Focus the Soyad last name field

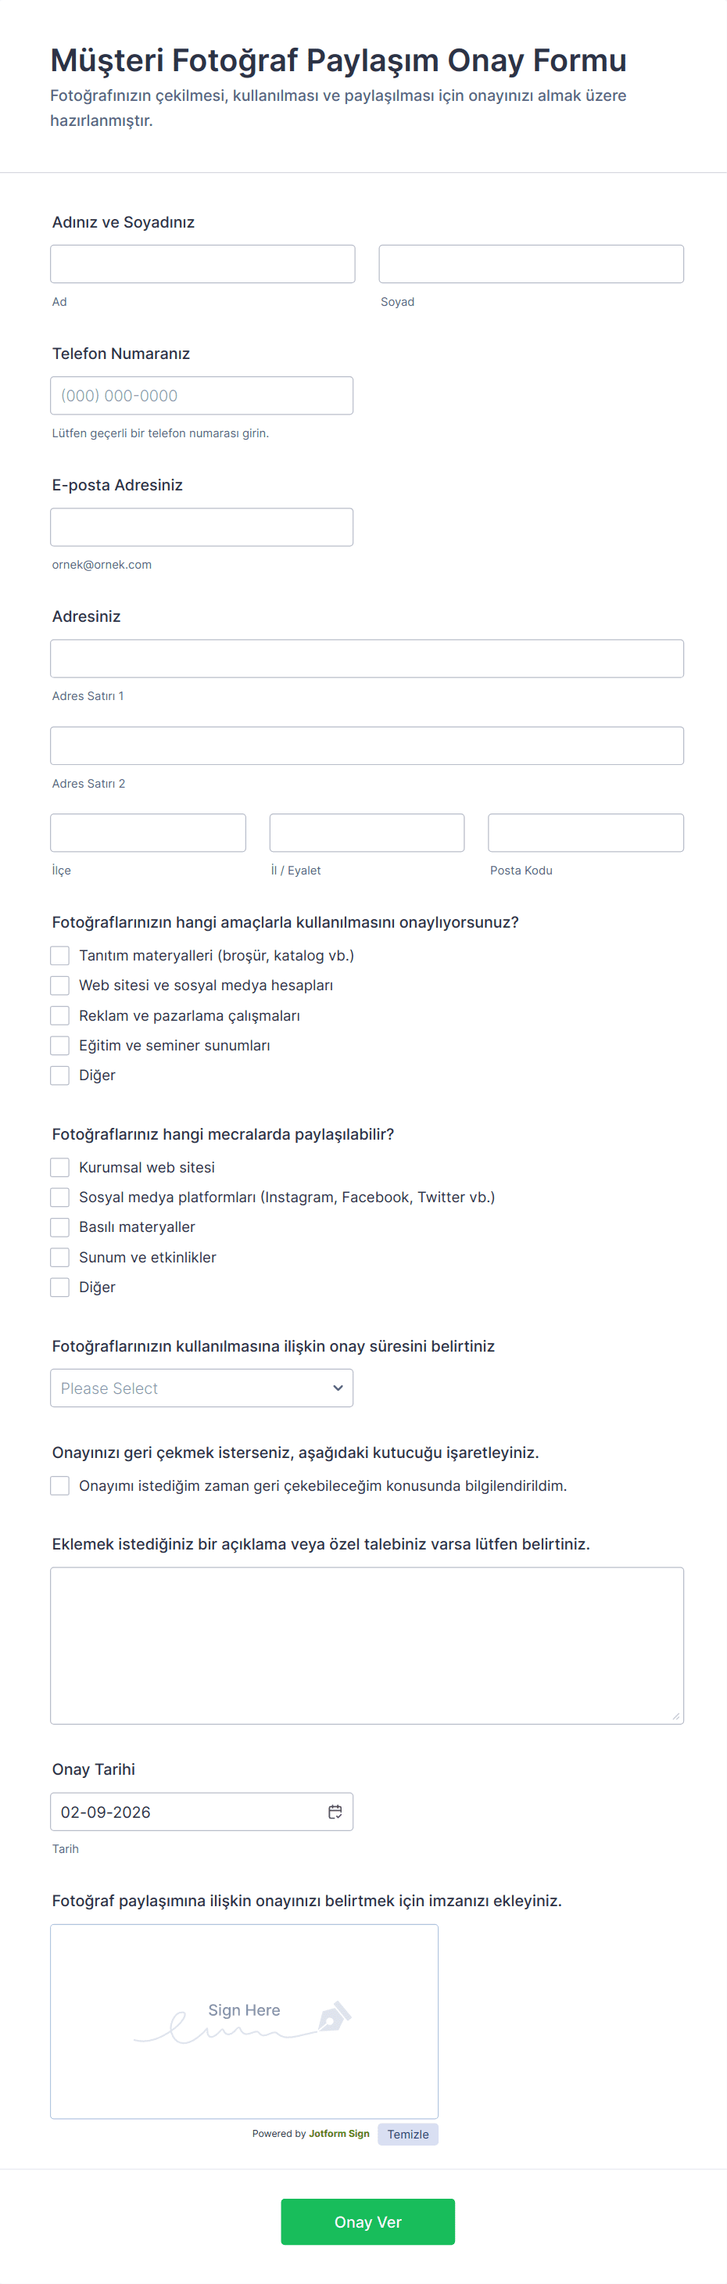coord(531,264)
